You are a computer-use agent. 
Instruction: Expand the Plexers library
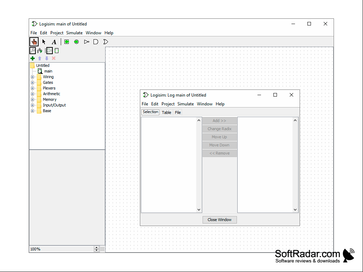[33, 88]
